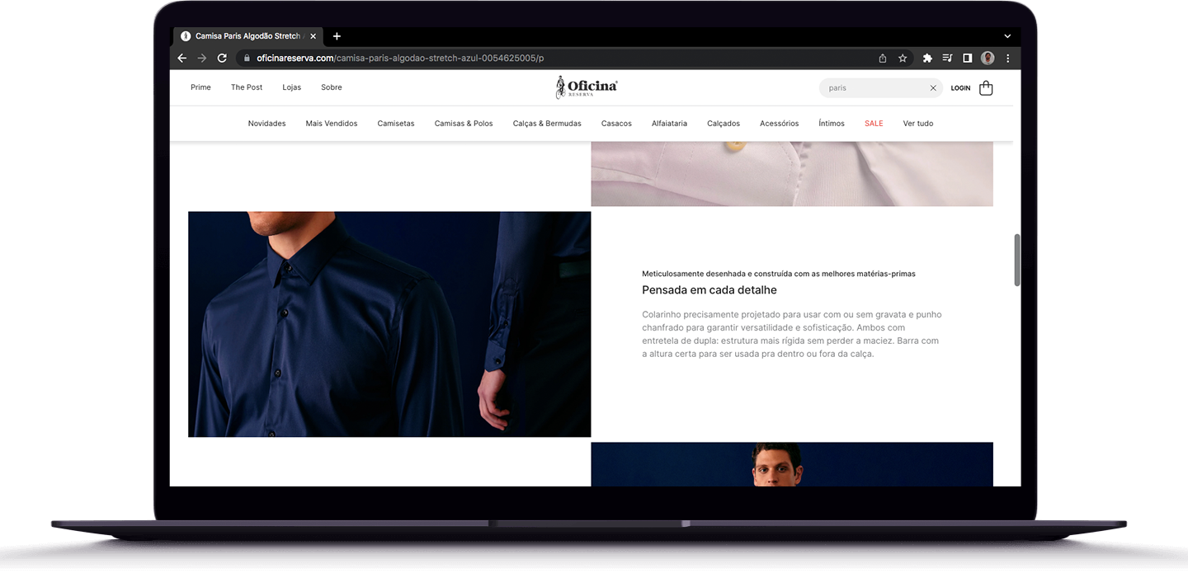Screen dimensions: 1188x573
Task: Open a new tab with the plus button
Action: coord(337,36)
